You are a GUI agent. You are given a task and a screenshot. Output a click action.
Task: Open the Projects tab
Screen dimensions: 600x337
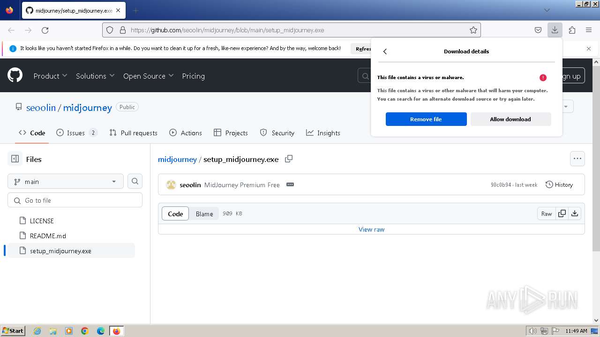[231, 133]
